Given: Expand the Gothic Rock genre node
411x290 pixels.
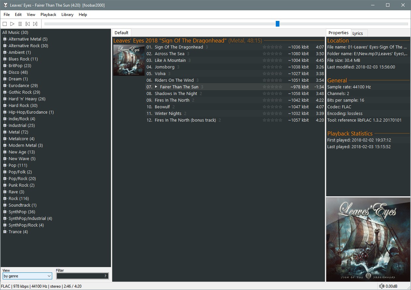Looking at the screenshot, I should coord(5,92).
